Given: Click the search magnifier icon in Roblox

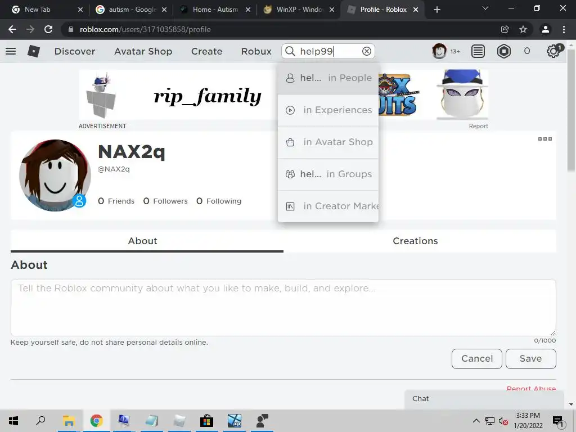Looking at the screenshot, I should coord(290,51).
